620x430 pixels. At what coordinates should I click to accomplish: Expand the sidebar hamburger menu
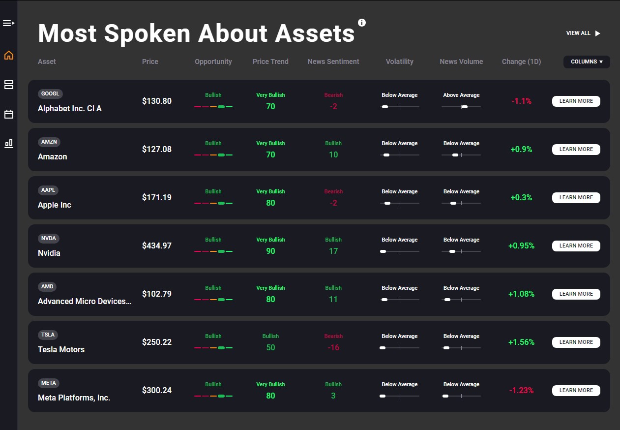click(x=8, y=23)
